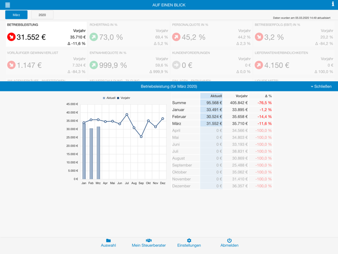Select the März period tab
This screenshot has width=338, height=254.
click(16, 15)
